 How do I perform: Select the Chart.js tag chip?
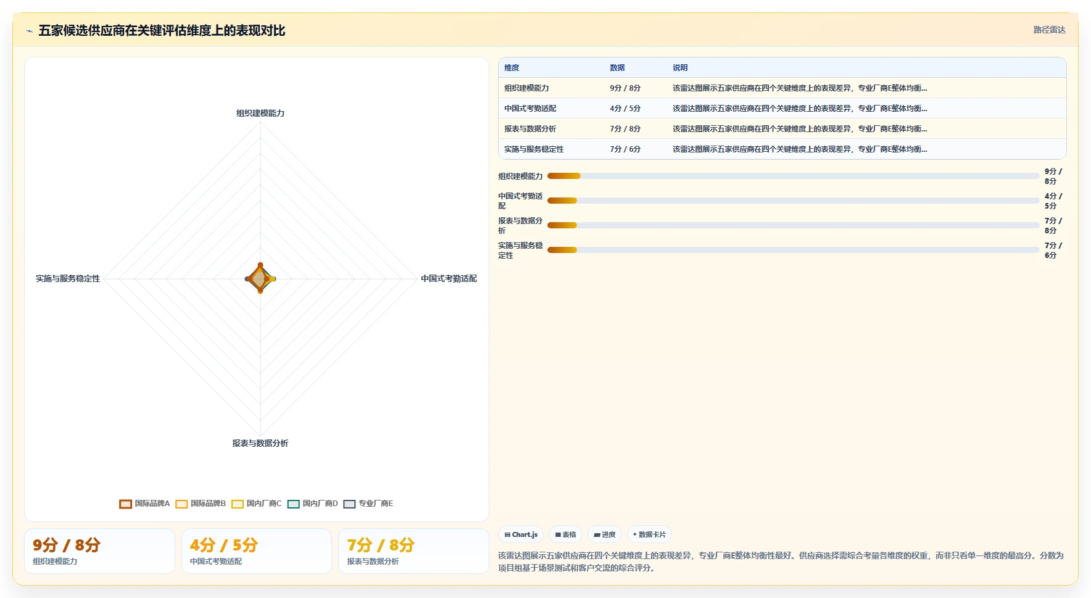click(x=521, y=534)
